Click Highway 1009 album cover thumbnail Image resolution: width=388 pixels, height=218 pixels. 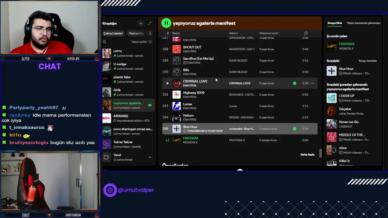pos(176,94)
